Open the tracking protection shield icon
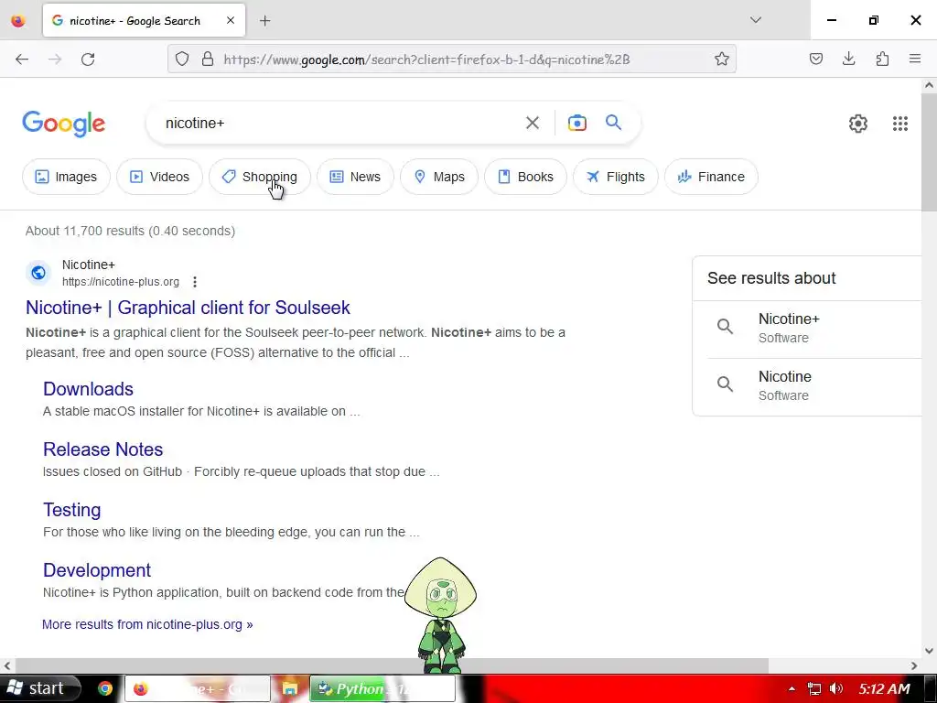This screenshot has width=937, height=703. [x=182, y=59]
